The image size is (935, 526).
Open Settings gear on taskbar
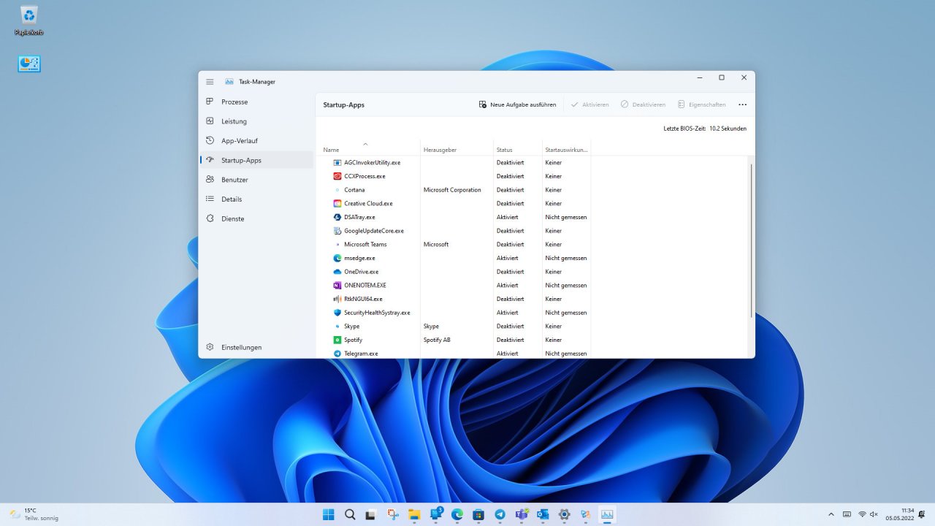564,514
